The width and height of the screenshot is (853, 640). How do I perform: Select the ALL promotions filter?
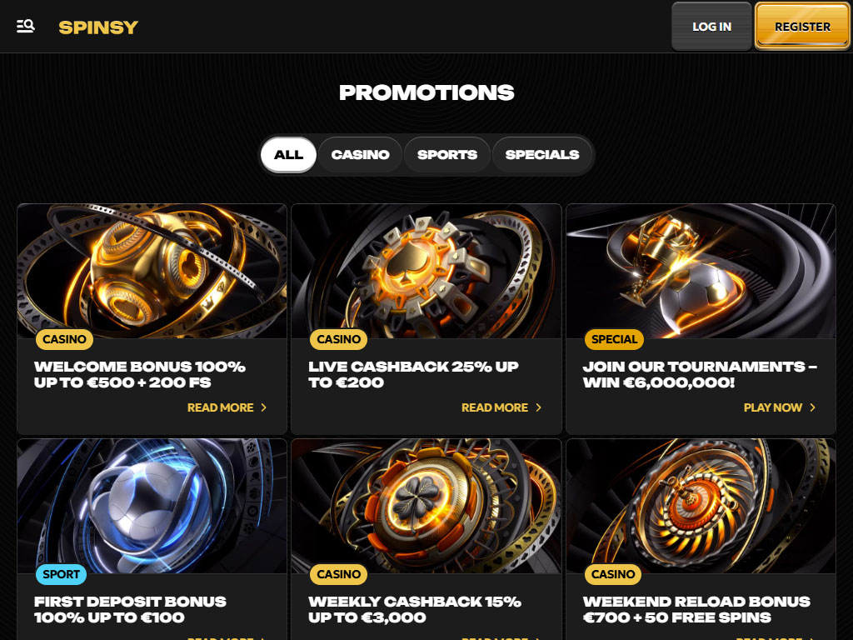coord(288,154)
